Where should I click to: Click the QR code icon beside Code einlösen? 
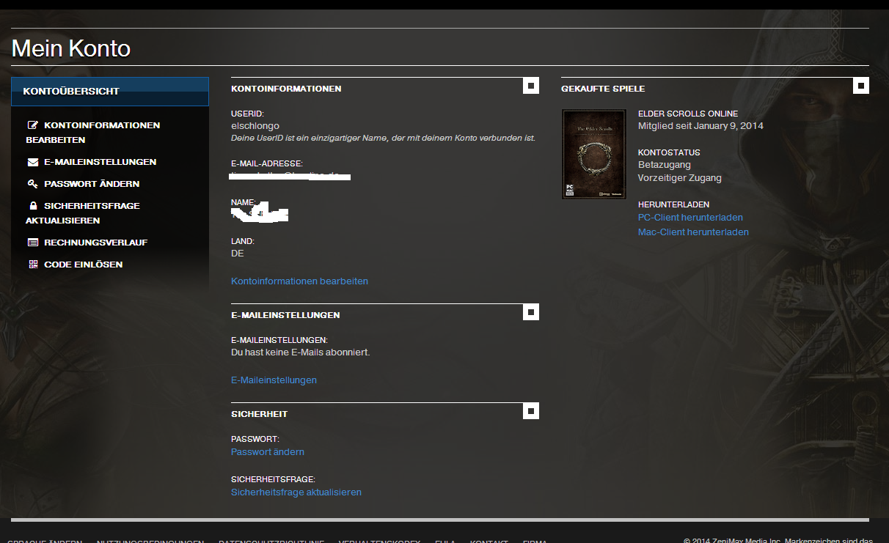coord(33,265)
